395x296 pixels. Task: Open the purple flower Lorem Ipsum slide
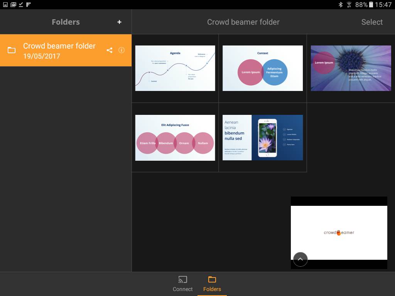click(351, 68)
